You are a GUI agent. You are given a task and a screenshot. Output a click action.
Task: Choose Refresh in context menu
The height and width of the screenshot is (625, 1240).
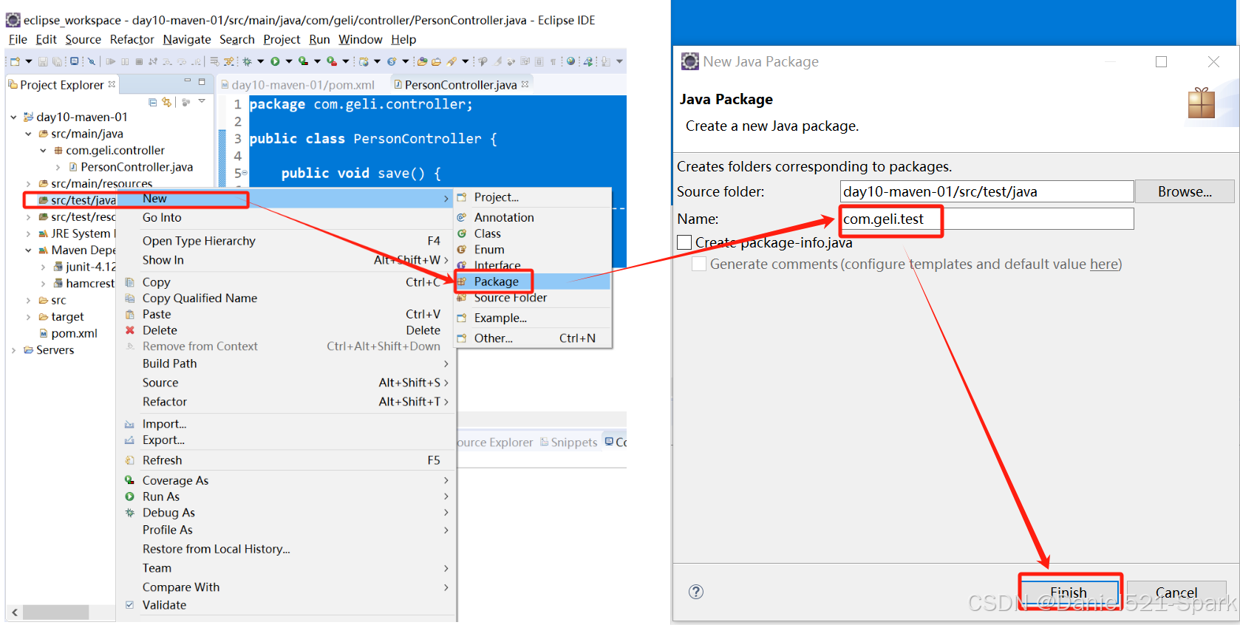pyautogui.click(x=287, y=460)
